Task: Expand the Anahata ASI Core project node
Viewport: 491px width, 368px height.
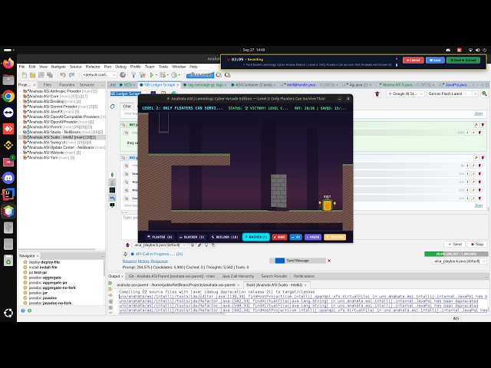Action: pos(21,97)
